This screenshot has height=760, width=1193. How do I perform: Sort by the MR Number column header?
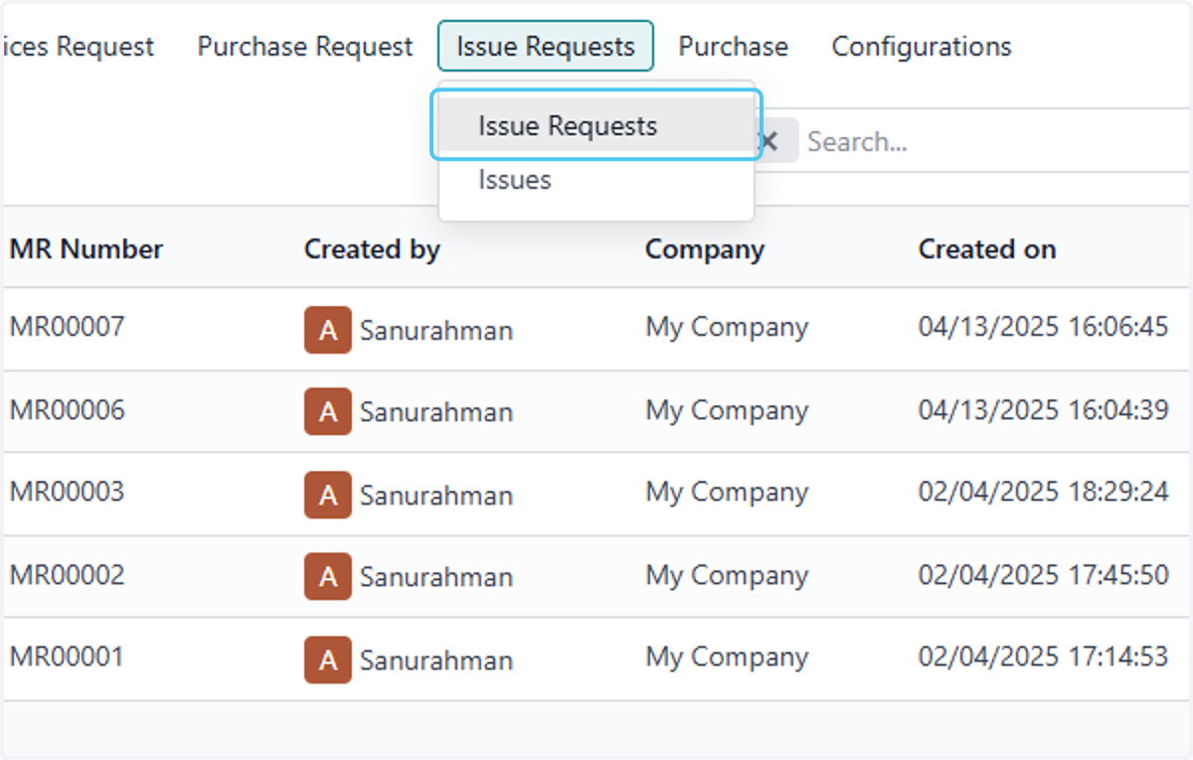86,248
